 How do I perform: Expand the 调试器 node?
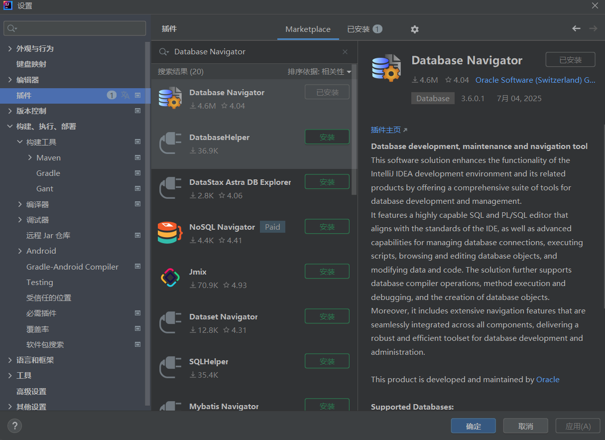(x=20, y=220)
